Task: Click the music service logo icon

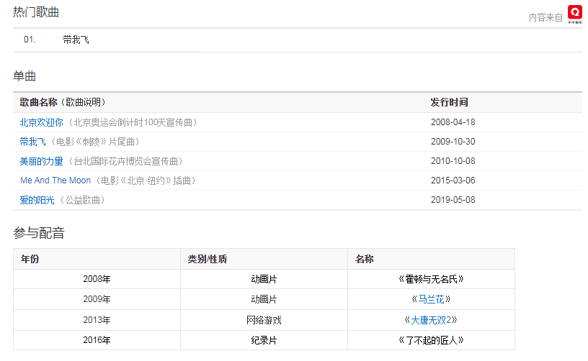Action: [574, 14]
